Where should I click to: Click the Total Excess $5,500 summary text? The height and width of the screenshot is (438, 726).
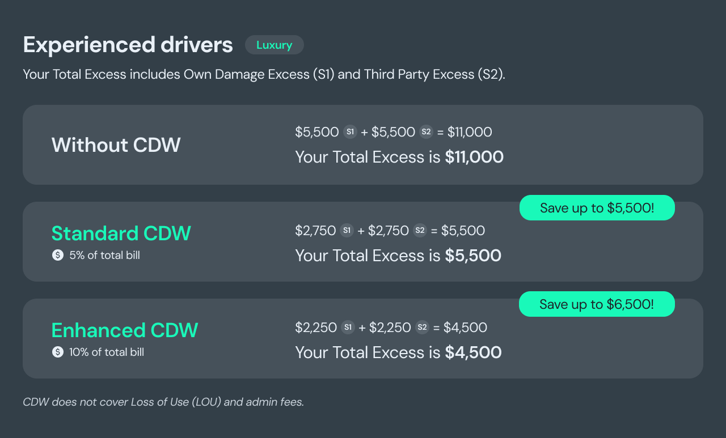(x=398, y=256)
